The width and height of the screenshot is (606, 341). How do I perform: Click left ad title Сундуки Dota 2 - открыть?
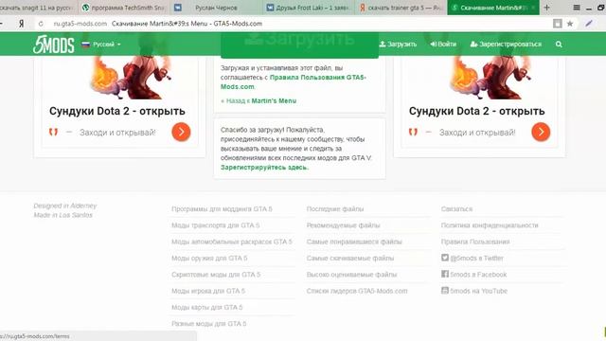tap(117, 111)
